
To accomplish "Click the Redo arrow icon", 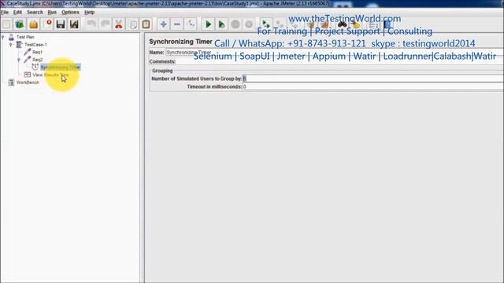I will coord(105,24).
